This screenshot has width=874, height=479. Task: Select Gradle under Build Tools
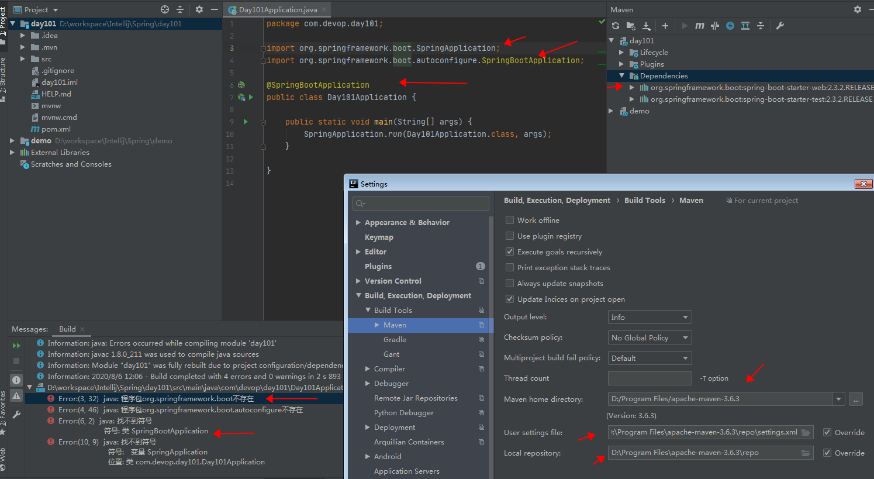click(x=395, y=339)
